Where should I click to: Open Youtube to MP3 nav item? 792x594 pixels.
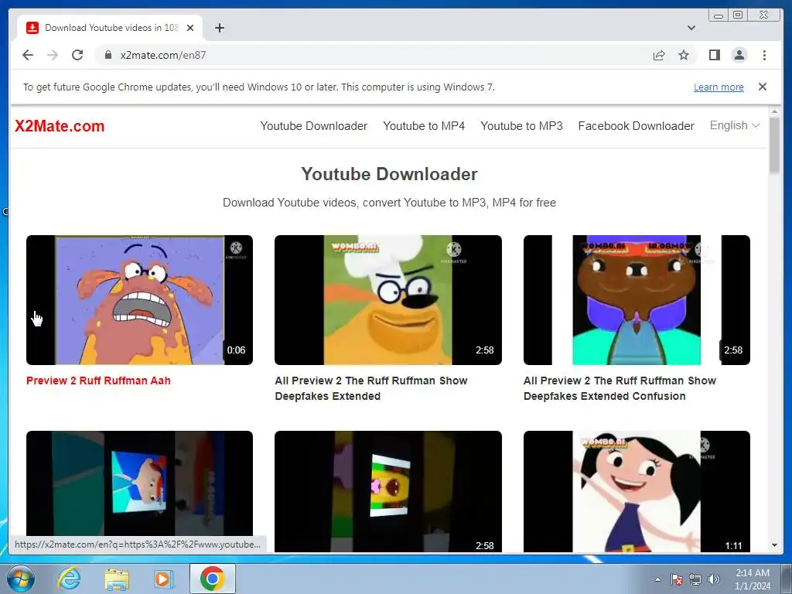pyautogui.click(x=521, y=126)
